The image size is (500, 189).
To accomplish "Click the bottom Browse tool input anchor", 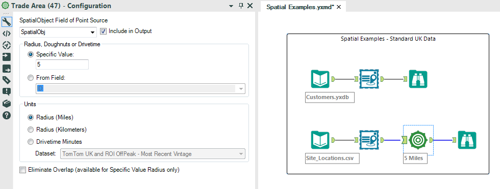I will (x=455, y=140).
